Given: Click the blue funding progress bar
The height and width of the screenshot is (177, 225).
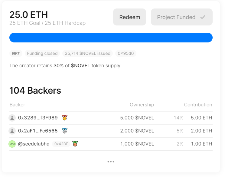Looking at the screenshot, I should [x=111, y=38].
